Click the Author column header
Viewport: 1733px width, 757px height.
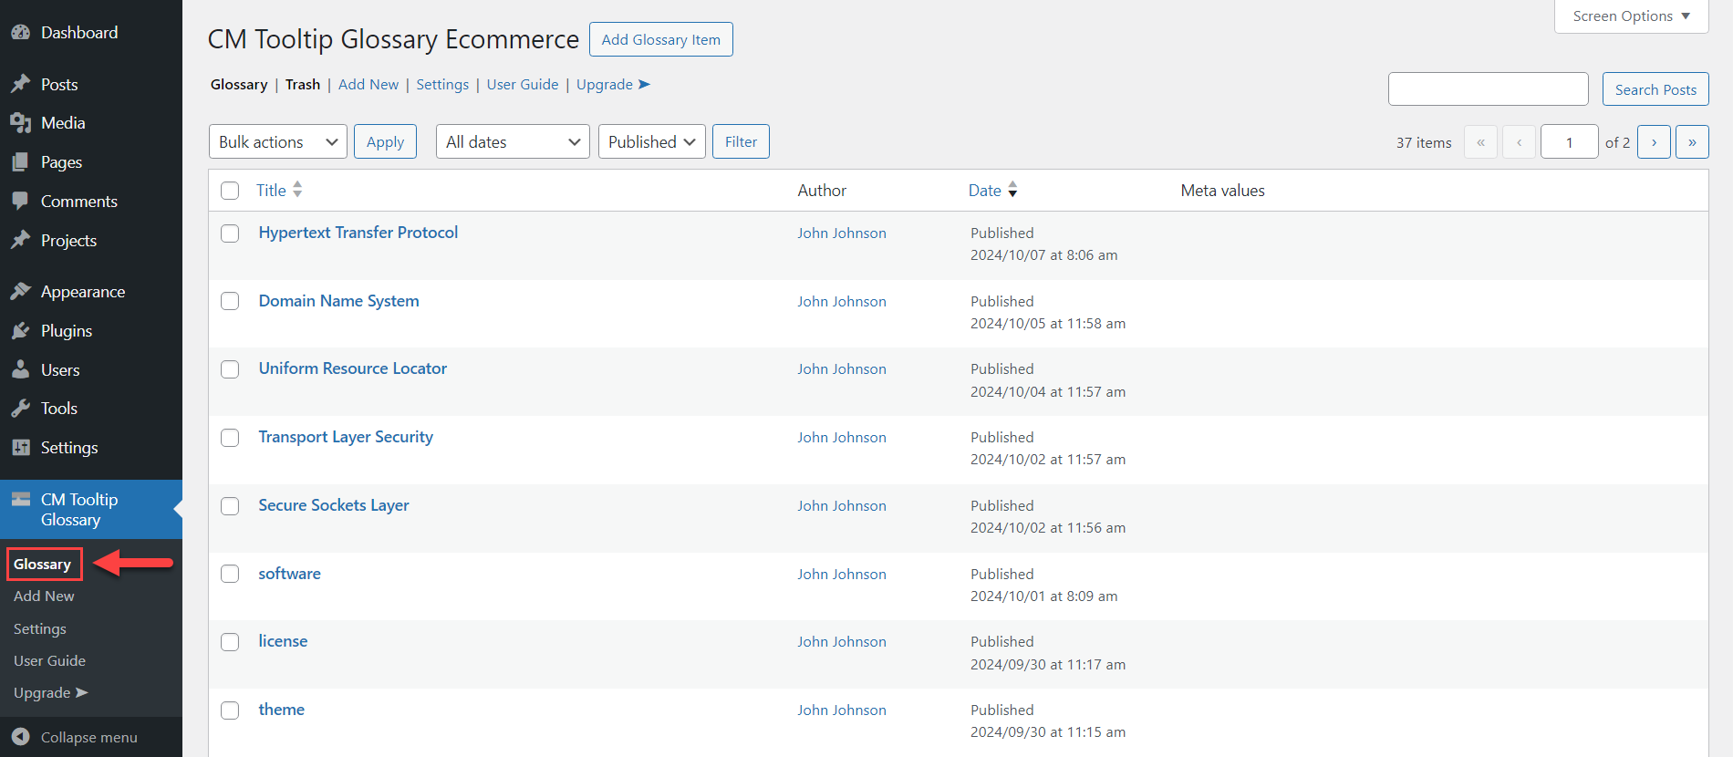[x=822, y=190]
